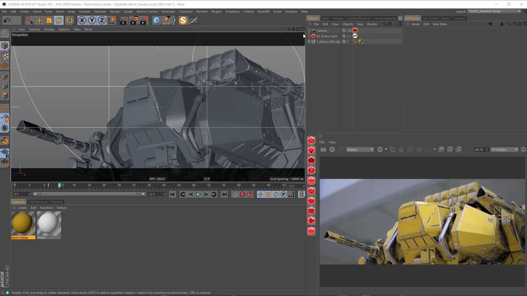The width and height of the screenshot is (527, 296).
Task: Click the timeline playhead marker
Action: point(59,185)
